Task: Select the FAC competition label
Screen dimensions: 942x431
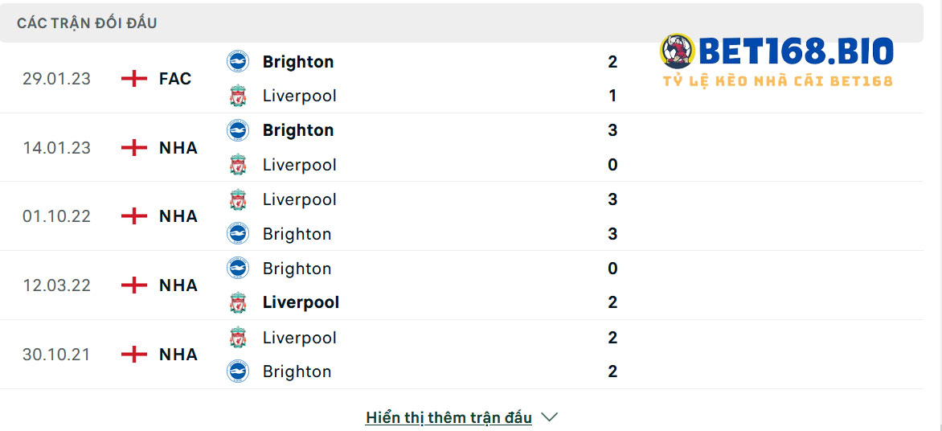Action: 175,79
